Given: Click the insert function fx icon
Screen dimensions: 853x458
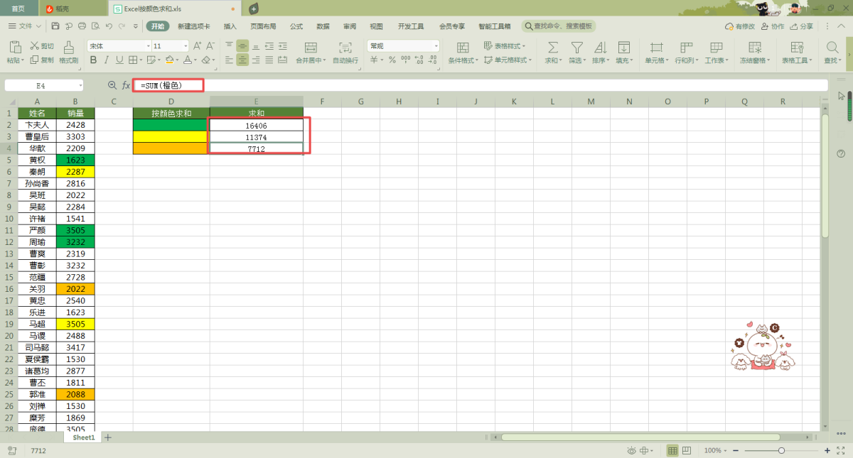Looking at the screenshot, I should tap(126, 85).
